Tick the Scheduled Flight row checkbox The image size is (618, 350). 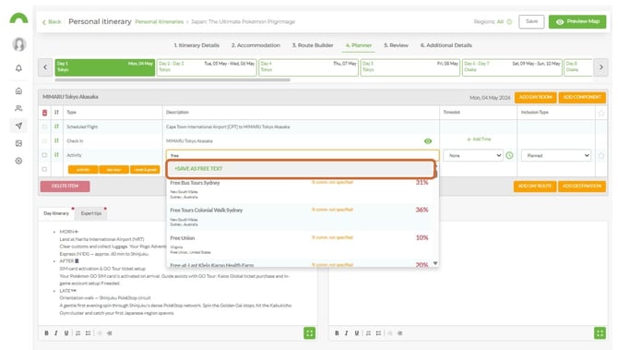pos(44,127)
